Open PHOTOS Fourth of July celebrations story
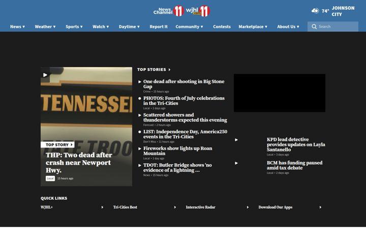366x228 pixels. point(184,101)
